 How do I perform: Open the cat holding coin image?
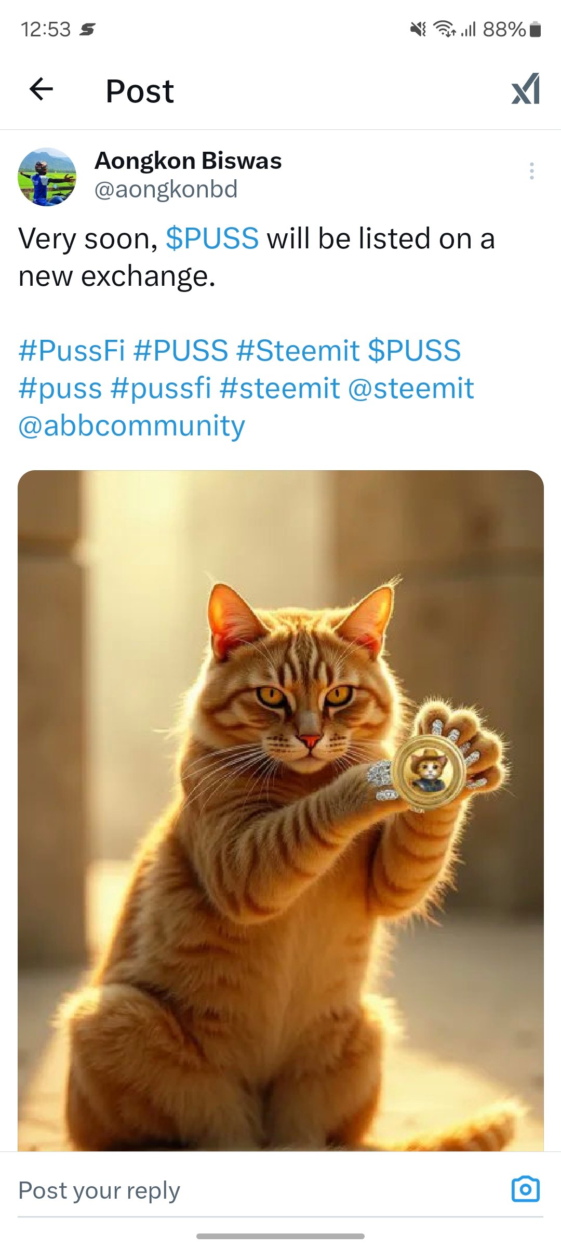[x=280, y=811]
